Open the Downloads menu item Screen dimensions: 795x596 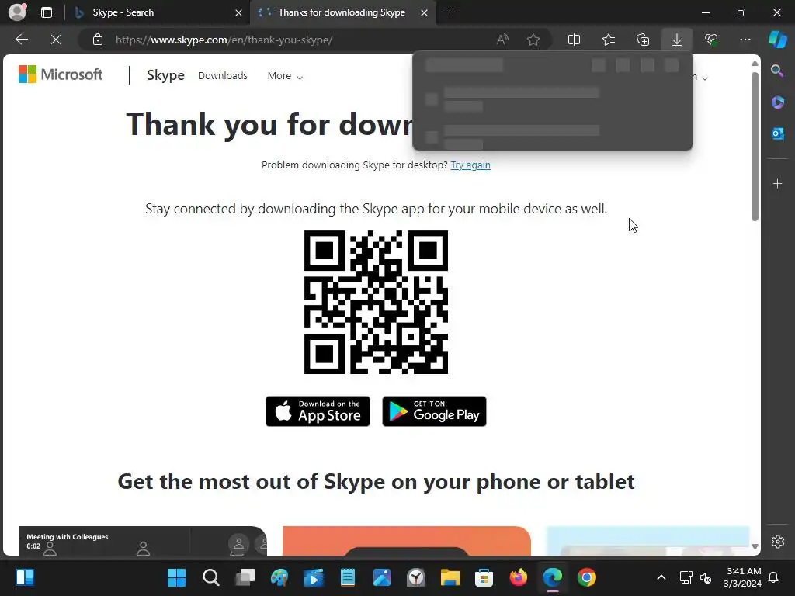point(223,75)
